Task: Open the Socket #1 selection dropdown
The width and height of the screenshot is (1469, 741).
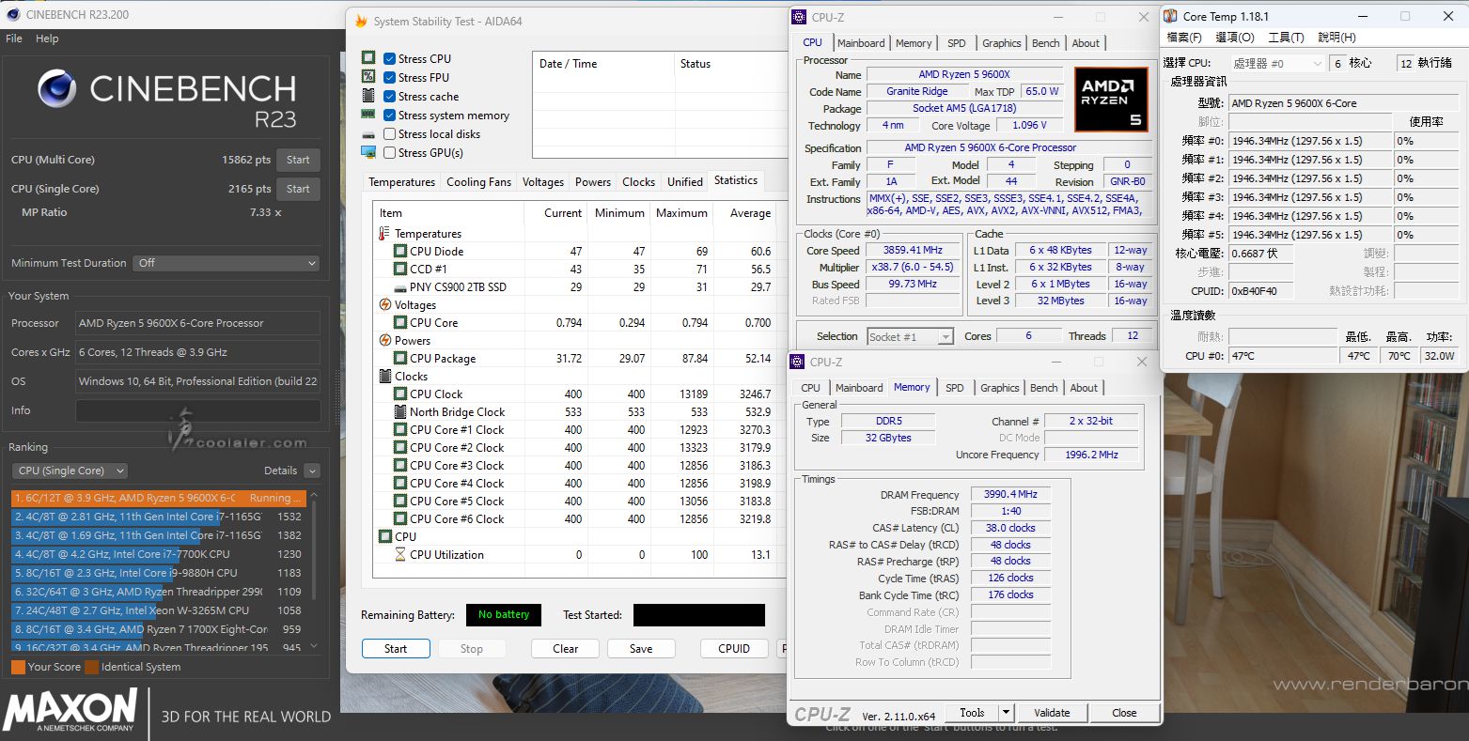Action: coord(910,336)
